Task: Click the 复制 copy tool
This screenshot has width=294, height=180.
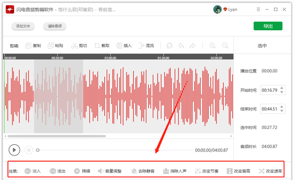Action: click(33, 45)
